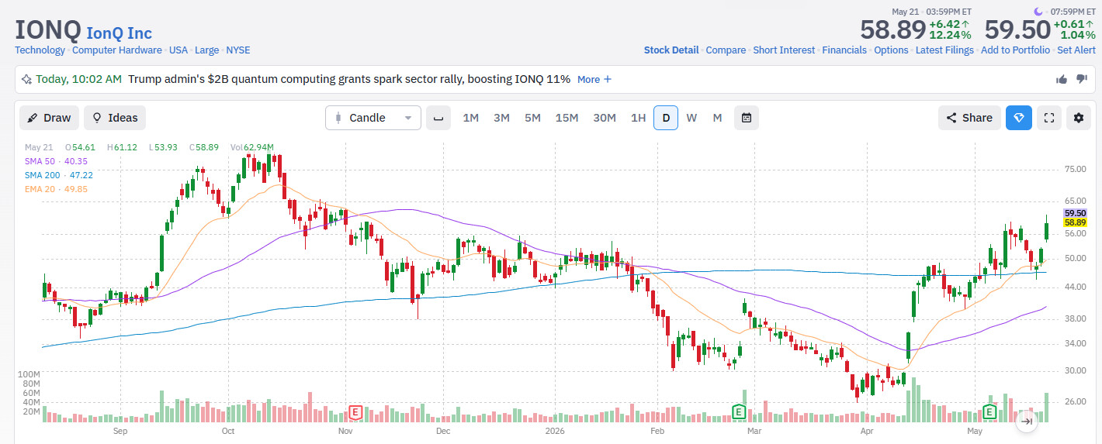This screenshot has height=444, width=1102.
Task: Open the Candle chart type dropdown
Action: coord(373,118)
